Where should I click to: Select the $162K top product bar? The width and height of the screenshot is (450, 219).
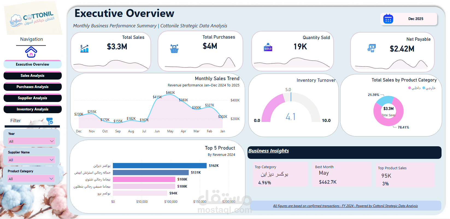click(x=160, y=166)
